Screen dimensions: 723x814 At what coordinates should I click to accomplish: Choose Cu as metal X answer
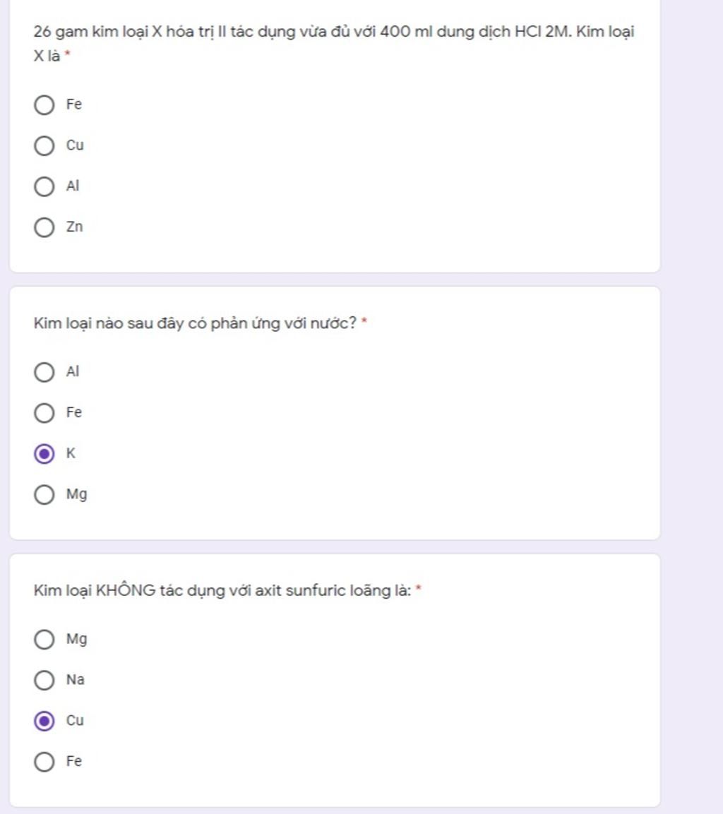click(x=44, y=146)
